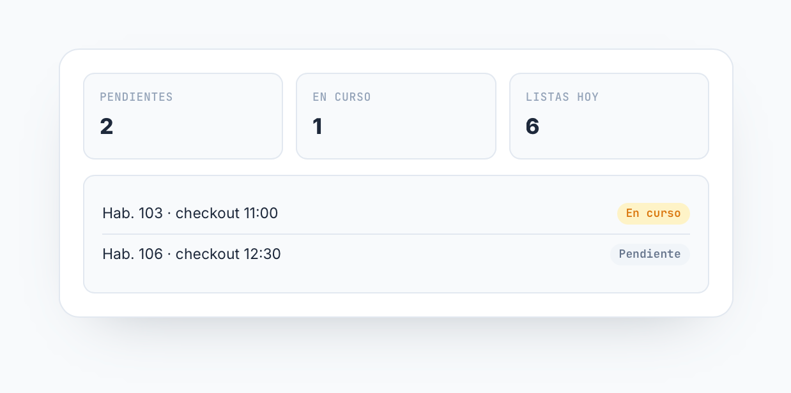Click the divider between room rows
The height and width of the screenshot is (393, 791).
coord(396,234)
